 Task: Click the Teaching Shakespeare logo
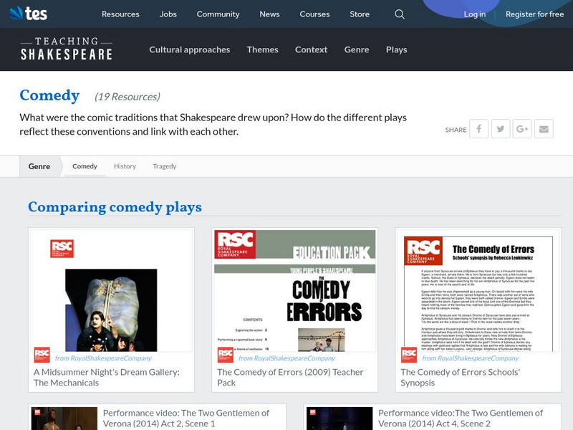pos(66,49)
